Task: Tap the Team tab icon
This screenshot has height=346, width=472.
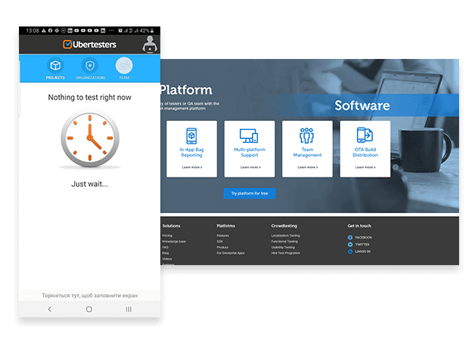Action: point(123,65)
